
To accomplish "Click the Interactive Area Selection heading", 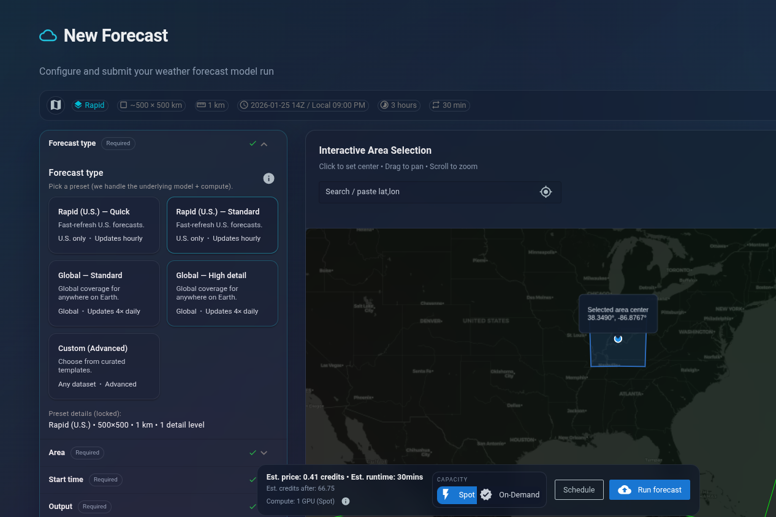I will pos(375,151).
